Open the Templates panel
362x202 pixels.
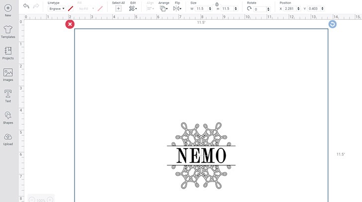(8, 32)
